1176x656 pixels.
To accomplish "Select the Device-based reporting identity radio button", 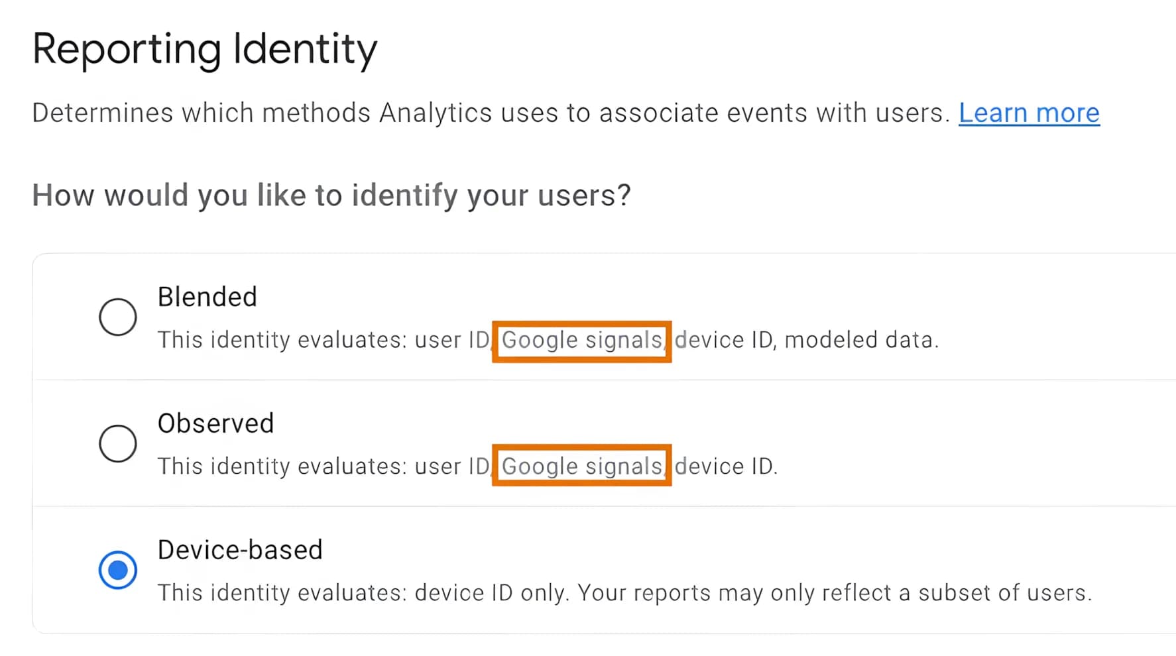I will [117, 569].
